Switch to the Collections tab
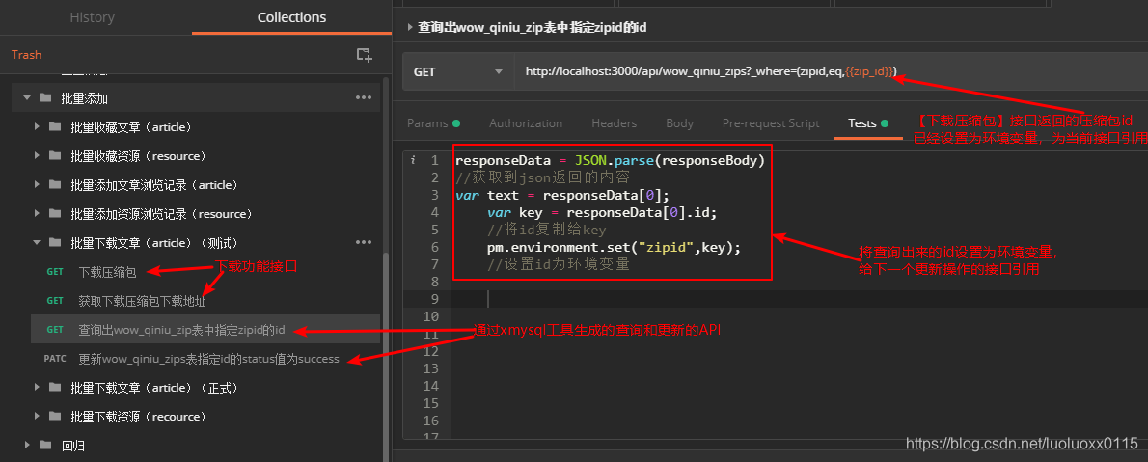Screen dimensions: 1148x462 tap(291, 17)
